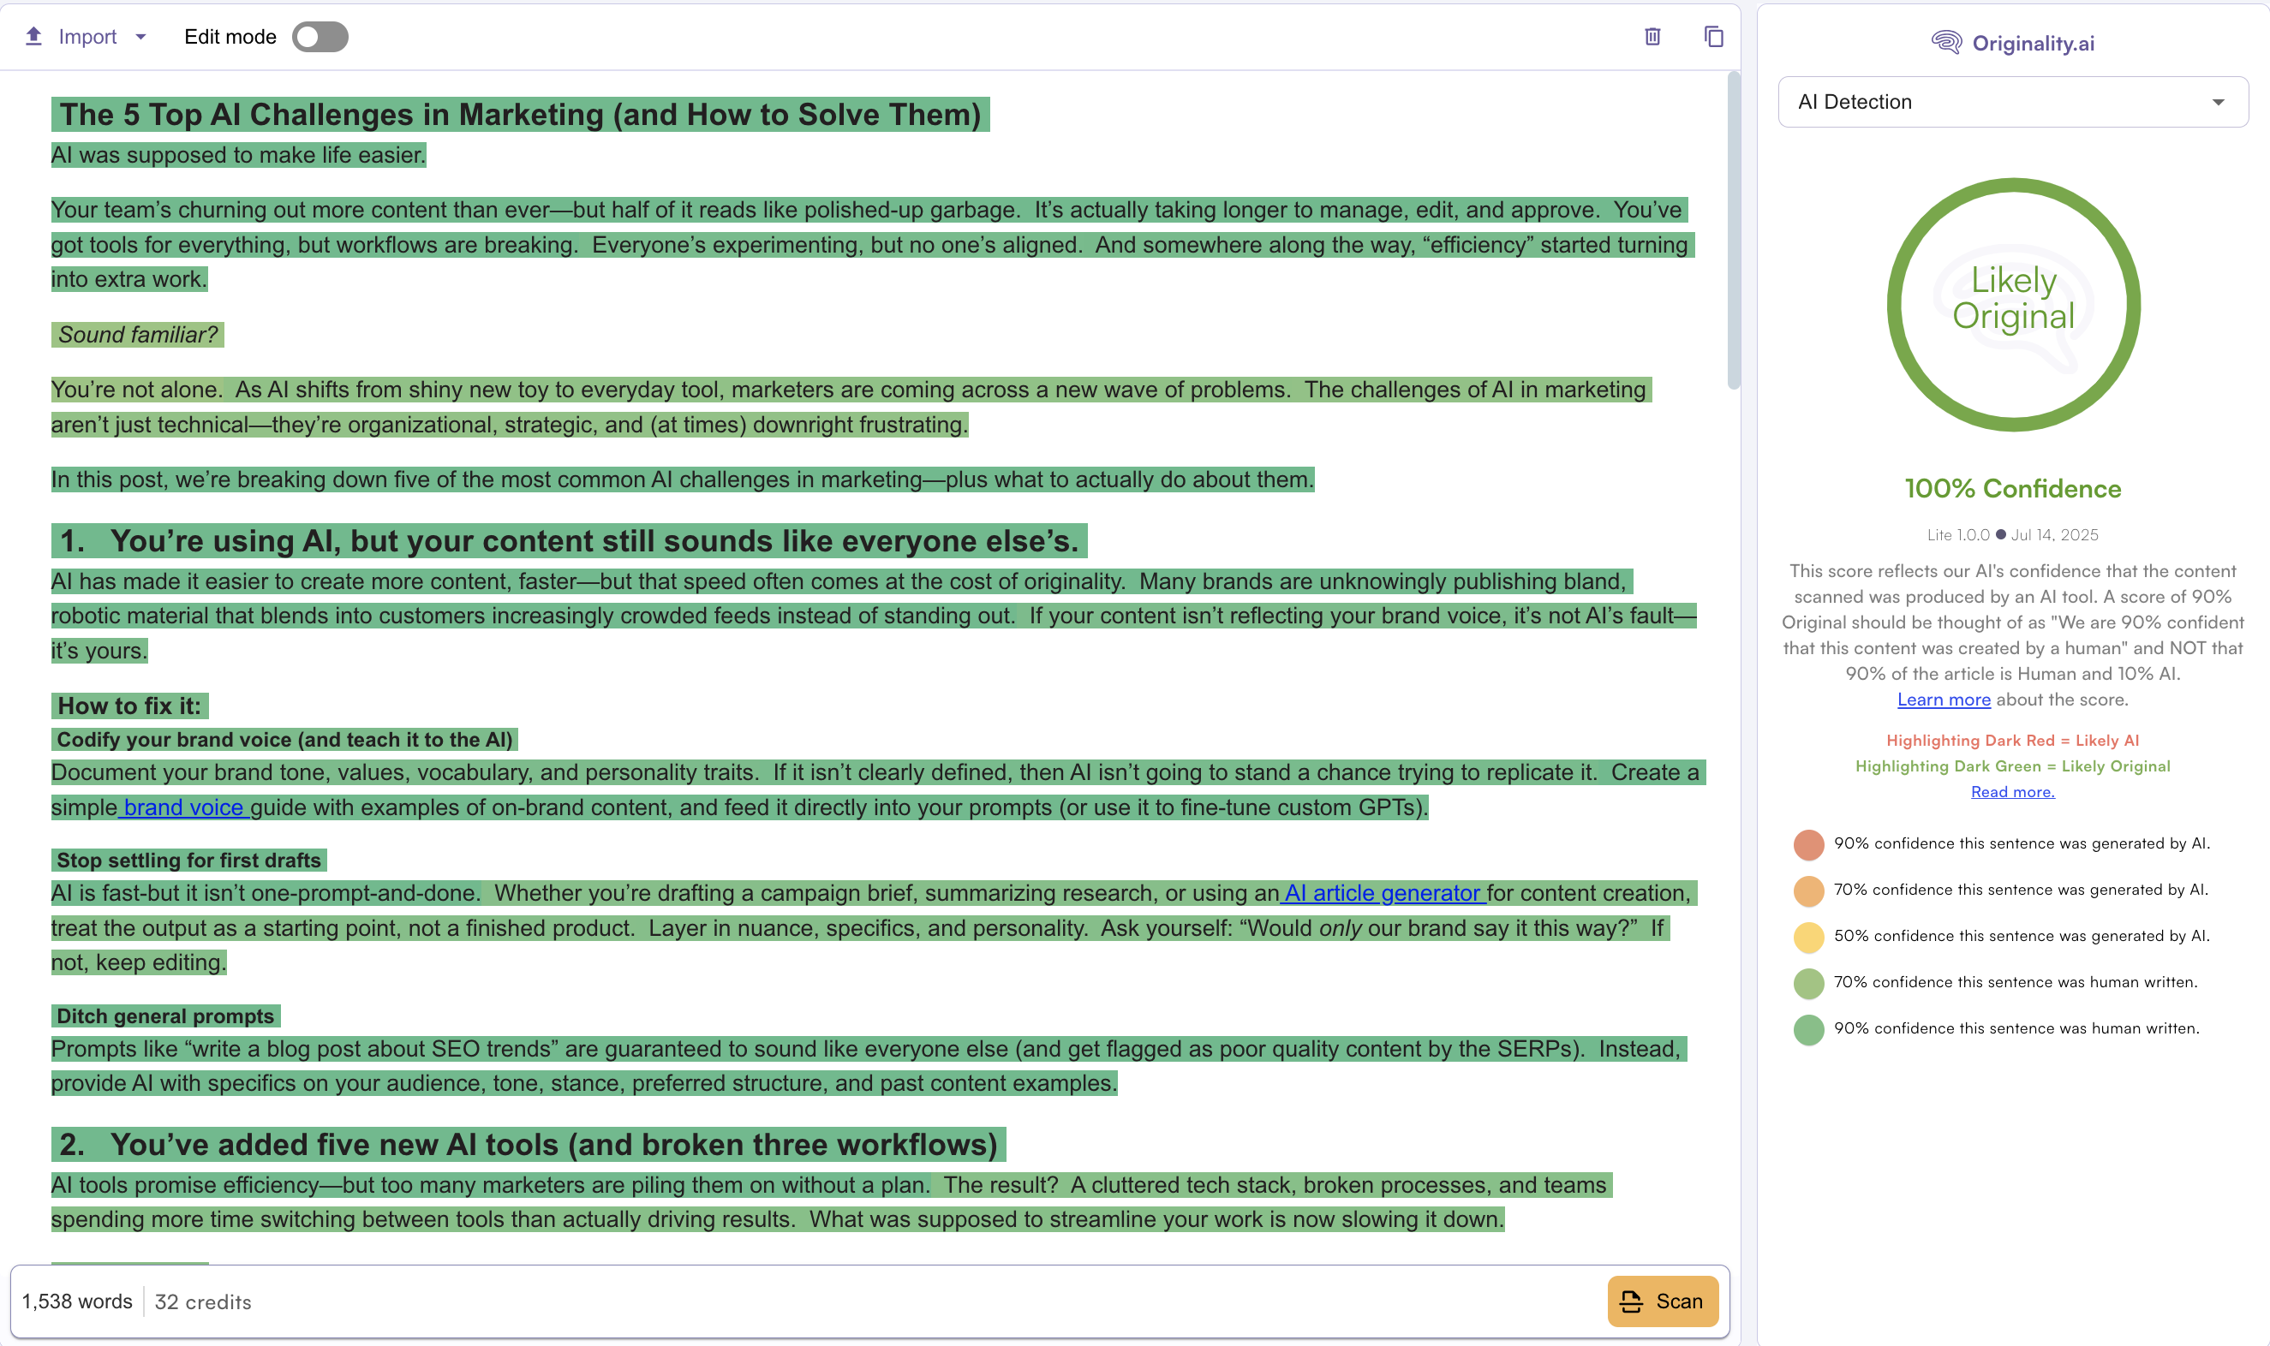Click the Likely Original score circle
Image resolution: width=2270 pixels, height=1346 pixels.
tap(2012, 304)
